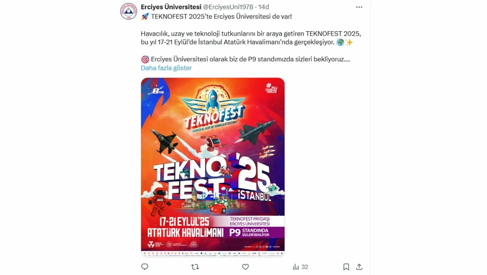Screen dimensions: 487x275
Task: Open the TEKNOFEST poster image
Action: (213, 167)
